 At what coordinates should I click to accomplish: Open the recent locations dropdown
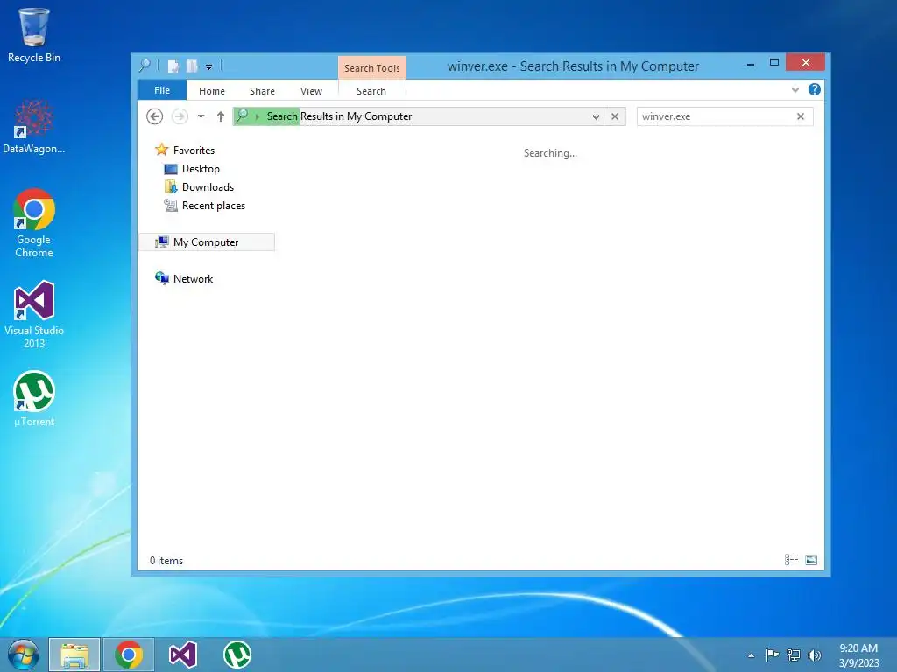pos(201,116)
